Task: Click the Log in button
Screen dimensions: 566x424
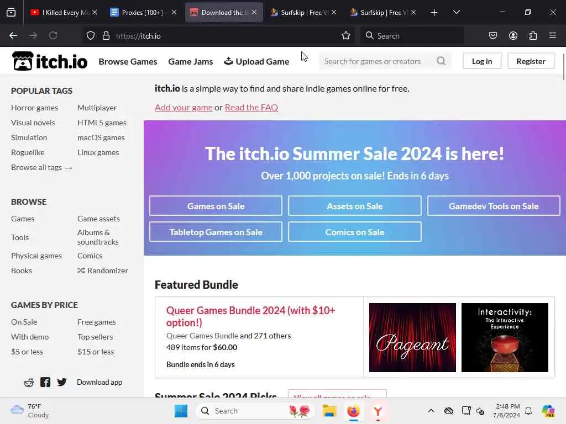Action: [482, 61]
